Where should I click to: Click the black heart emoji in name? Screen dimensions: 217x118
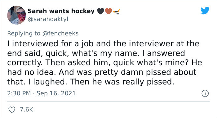click(x=101, y=11)
